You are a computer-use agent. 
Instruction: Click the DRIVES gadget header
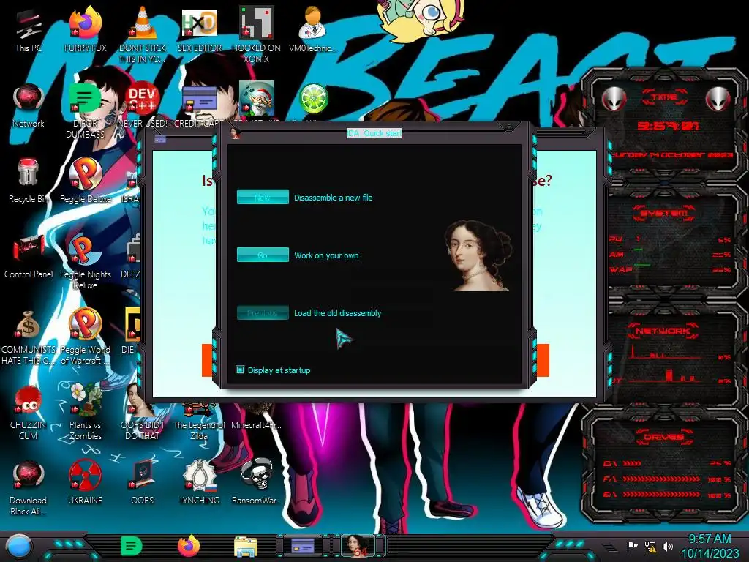click(664, 436)
